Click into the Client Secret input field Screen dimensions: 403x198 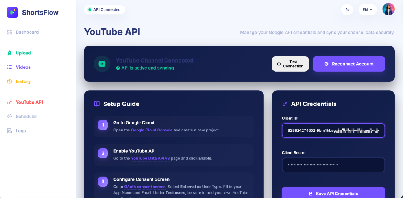click(x=333, y=165)
